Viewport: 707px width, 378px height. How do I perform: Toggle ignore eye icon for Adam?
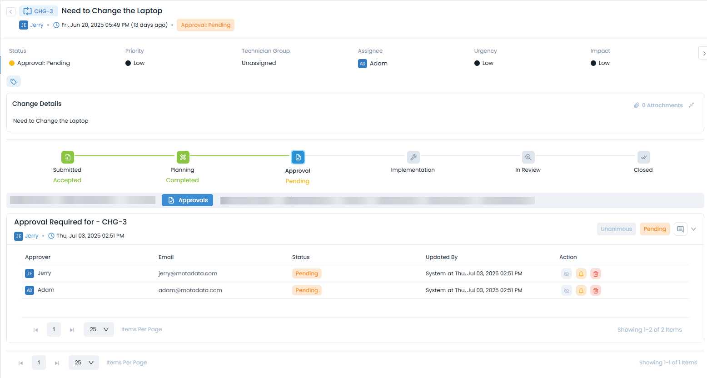pos(566,291)
